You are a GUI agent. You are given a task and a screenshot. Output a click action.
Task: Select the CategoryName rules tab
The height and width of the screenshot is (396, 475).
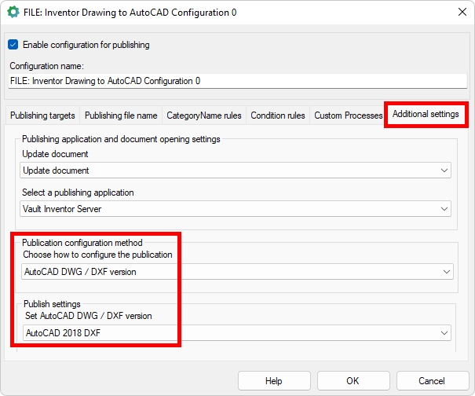coord(204,115)
